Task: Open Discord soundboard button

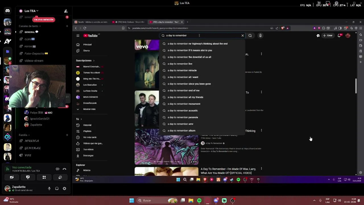Action: point(60,177)
